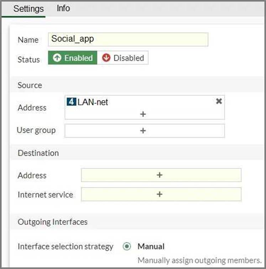Click the plus icon under LAN-net
266x269 pixels.
[x=143, y=114]
